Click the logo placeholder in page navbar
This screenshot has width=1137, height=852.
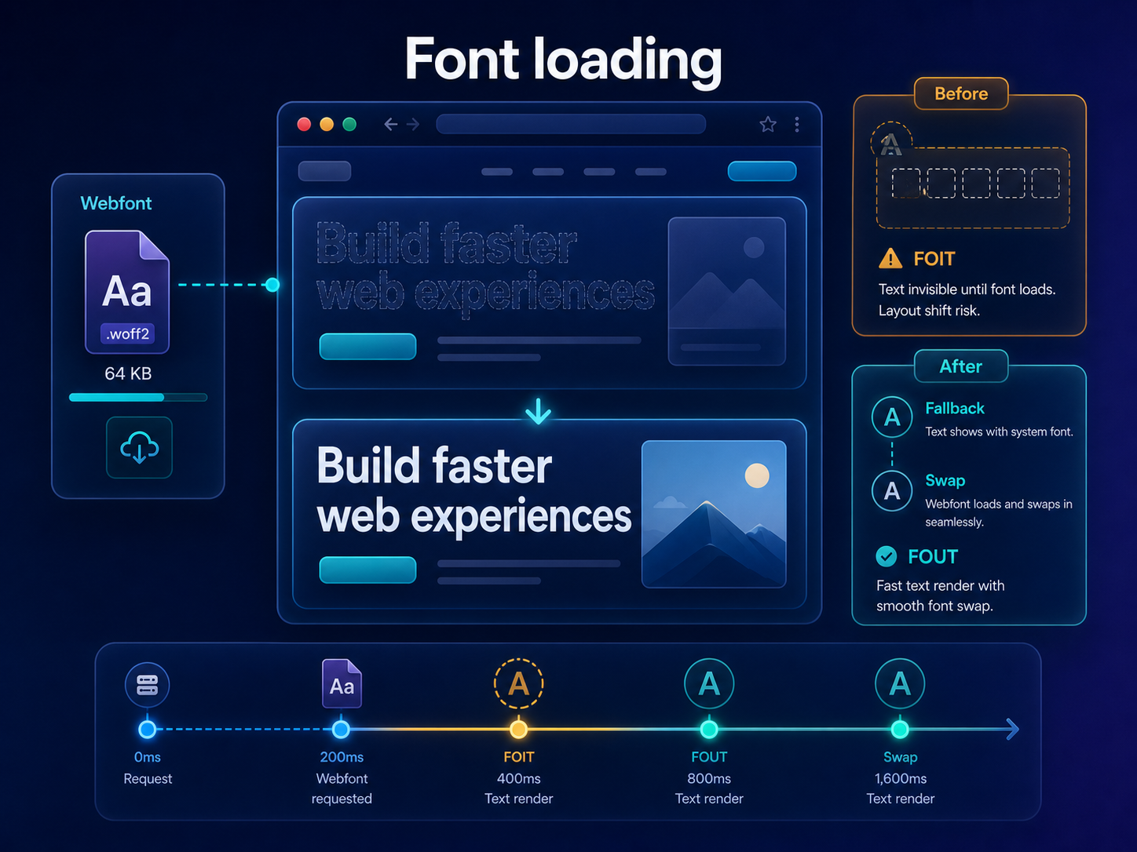(324, 171)
